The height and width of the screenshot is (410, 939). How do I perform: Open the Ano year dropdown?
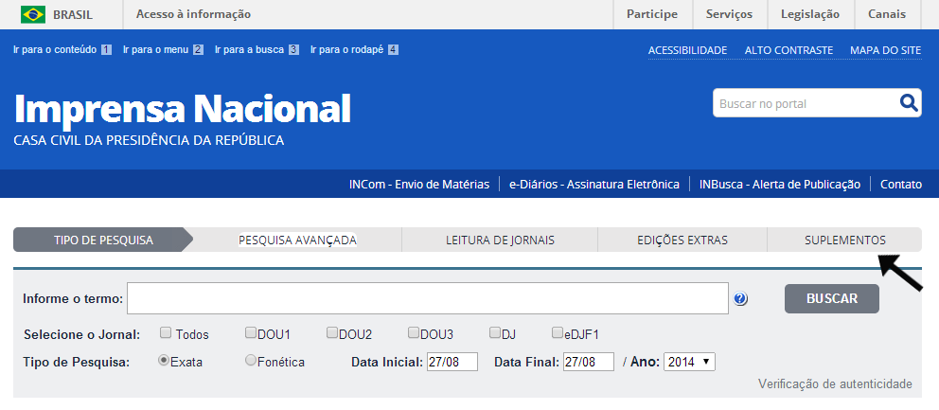pyautogui.click(x=689, y=362)
